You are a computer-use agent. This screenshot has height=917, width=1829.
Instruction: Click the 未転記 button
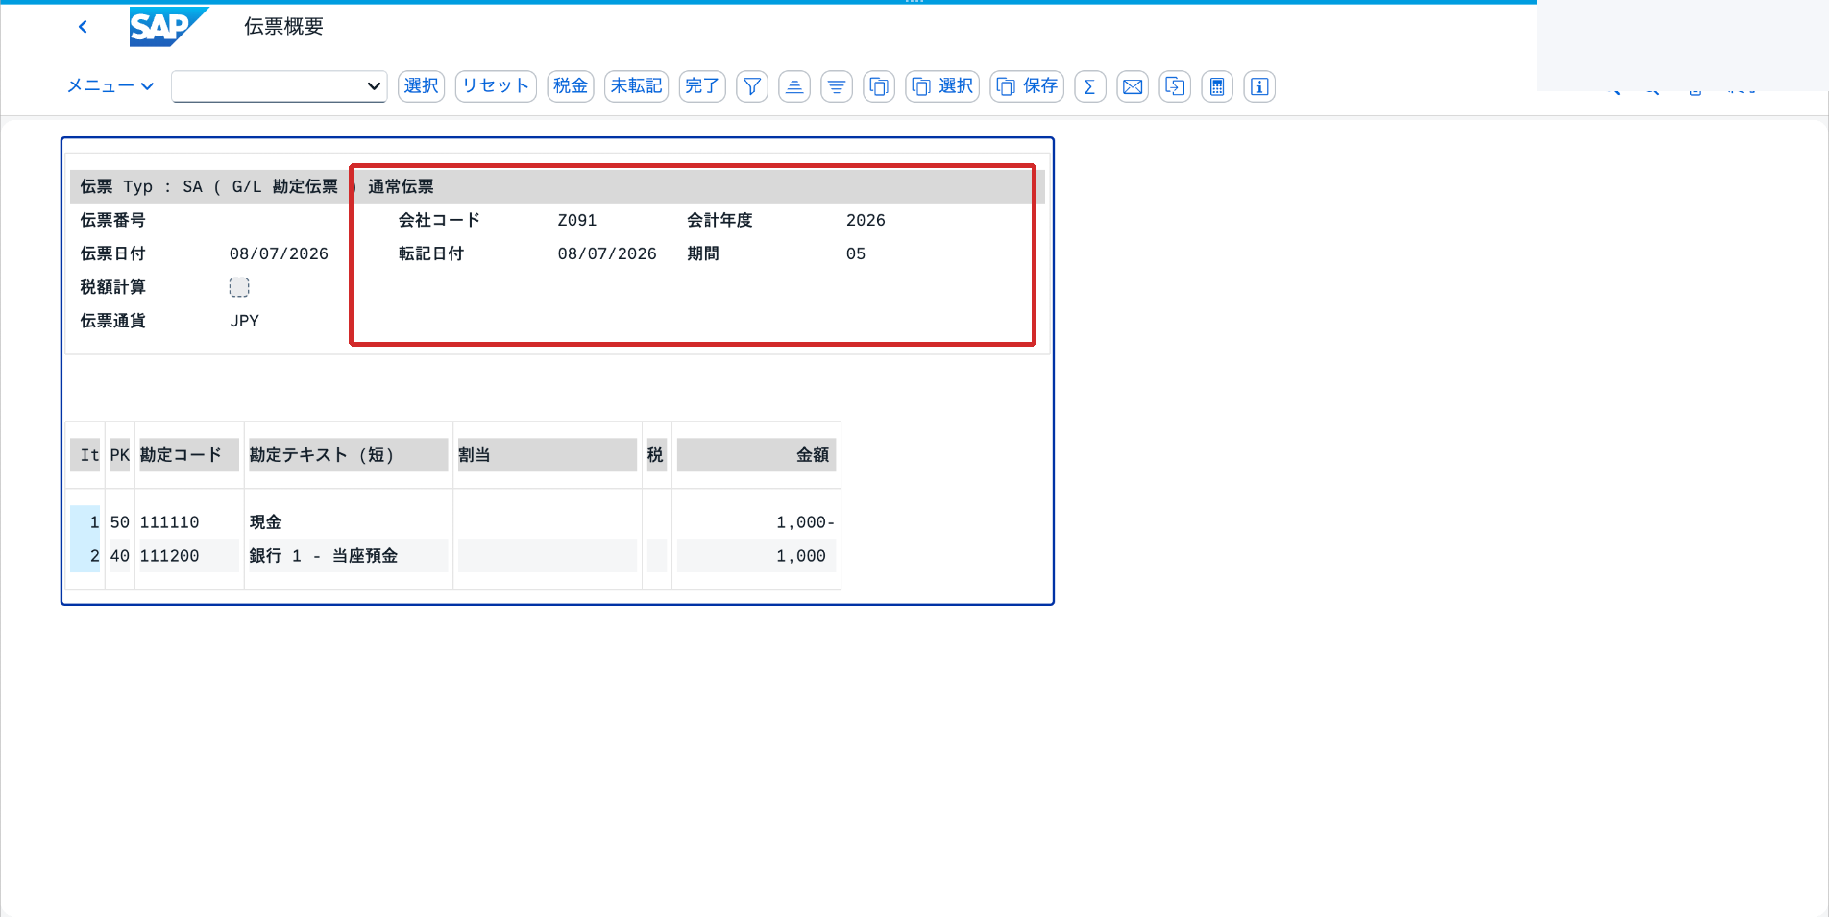[637, 86]
